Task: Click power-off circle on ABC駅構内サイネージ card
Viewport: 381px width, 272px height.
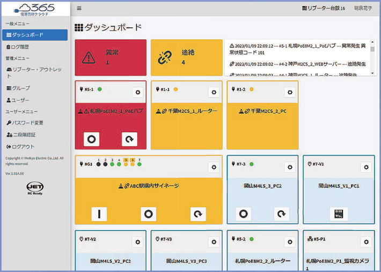Action: (x=148, y=214)
